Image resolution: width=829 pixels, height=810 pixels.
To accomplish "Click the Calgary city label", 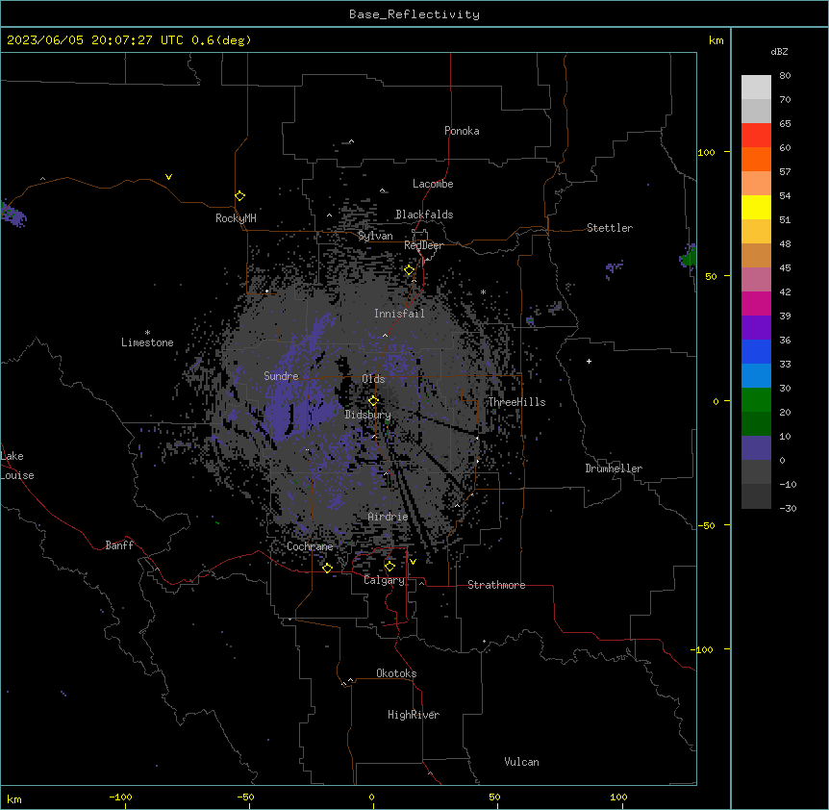I will [x=384, y=580].
